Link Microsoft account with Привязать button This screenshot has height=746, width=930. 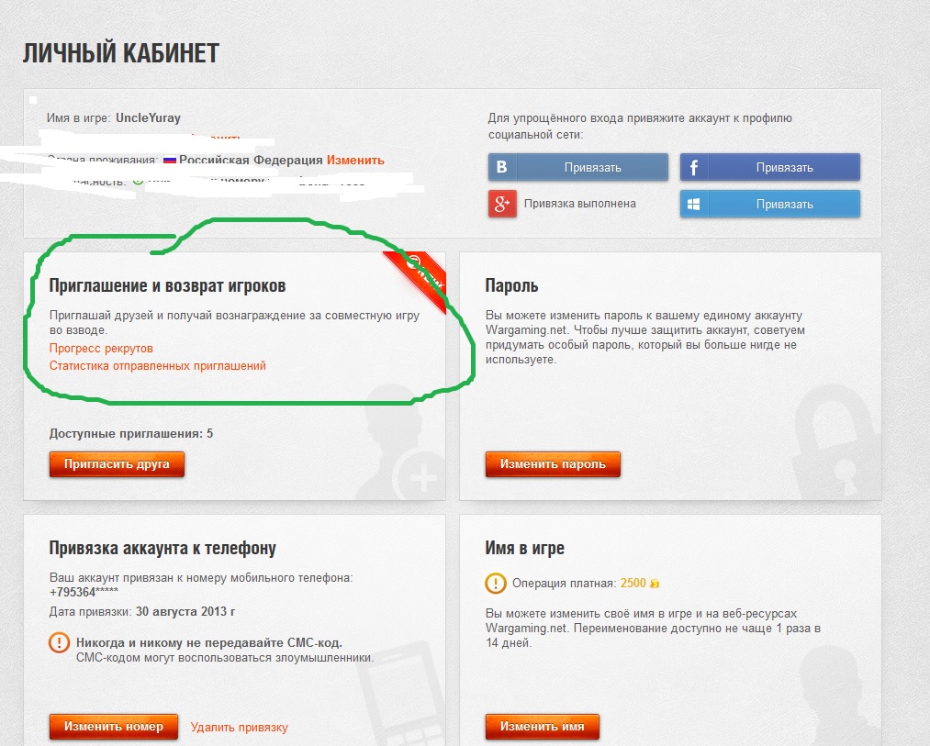point(770,204)
